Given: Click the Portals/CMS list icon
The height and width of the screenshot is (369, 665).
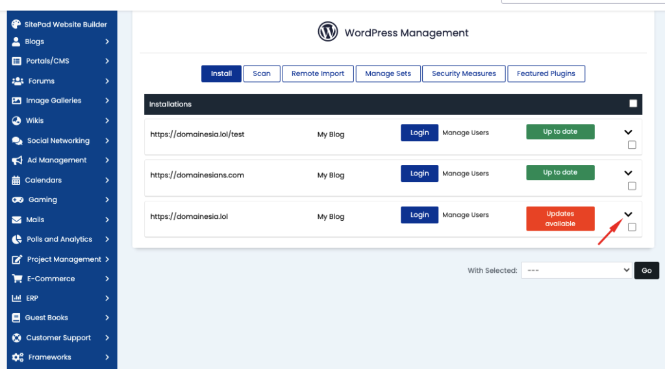Looking at the screenshot, I should coord(16,61).
